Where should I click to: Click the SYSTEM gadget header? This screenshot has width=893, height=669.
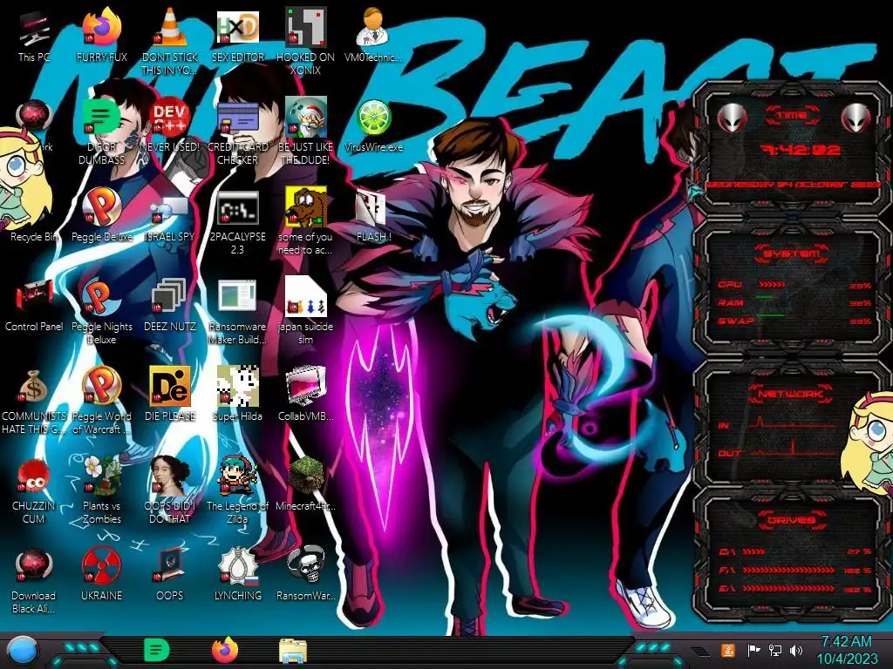coord(792,253)
